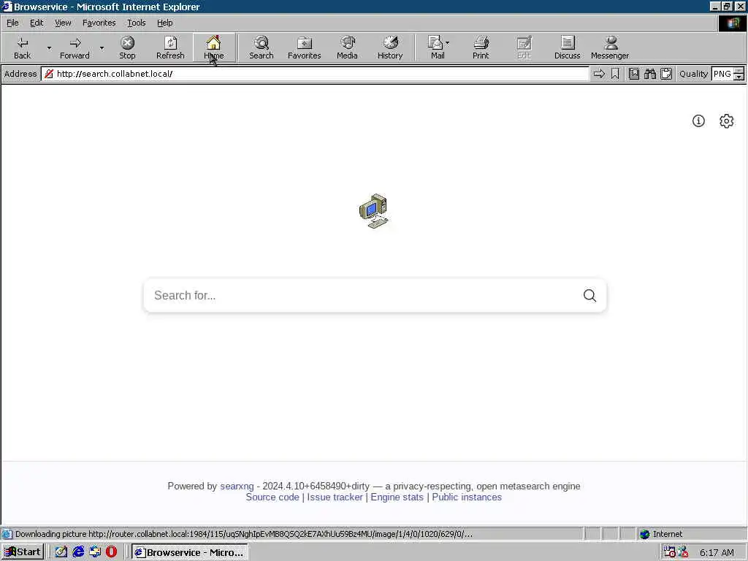The image size is (748, 561).
Task: Open the Back history dropdown arrow
Action: click(x=49, y=47)
